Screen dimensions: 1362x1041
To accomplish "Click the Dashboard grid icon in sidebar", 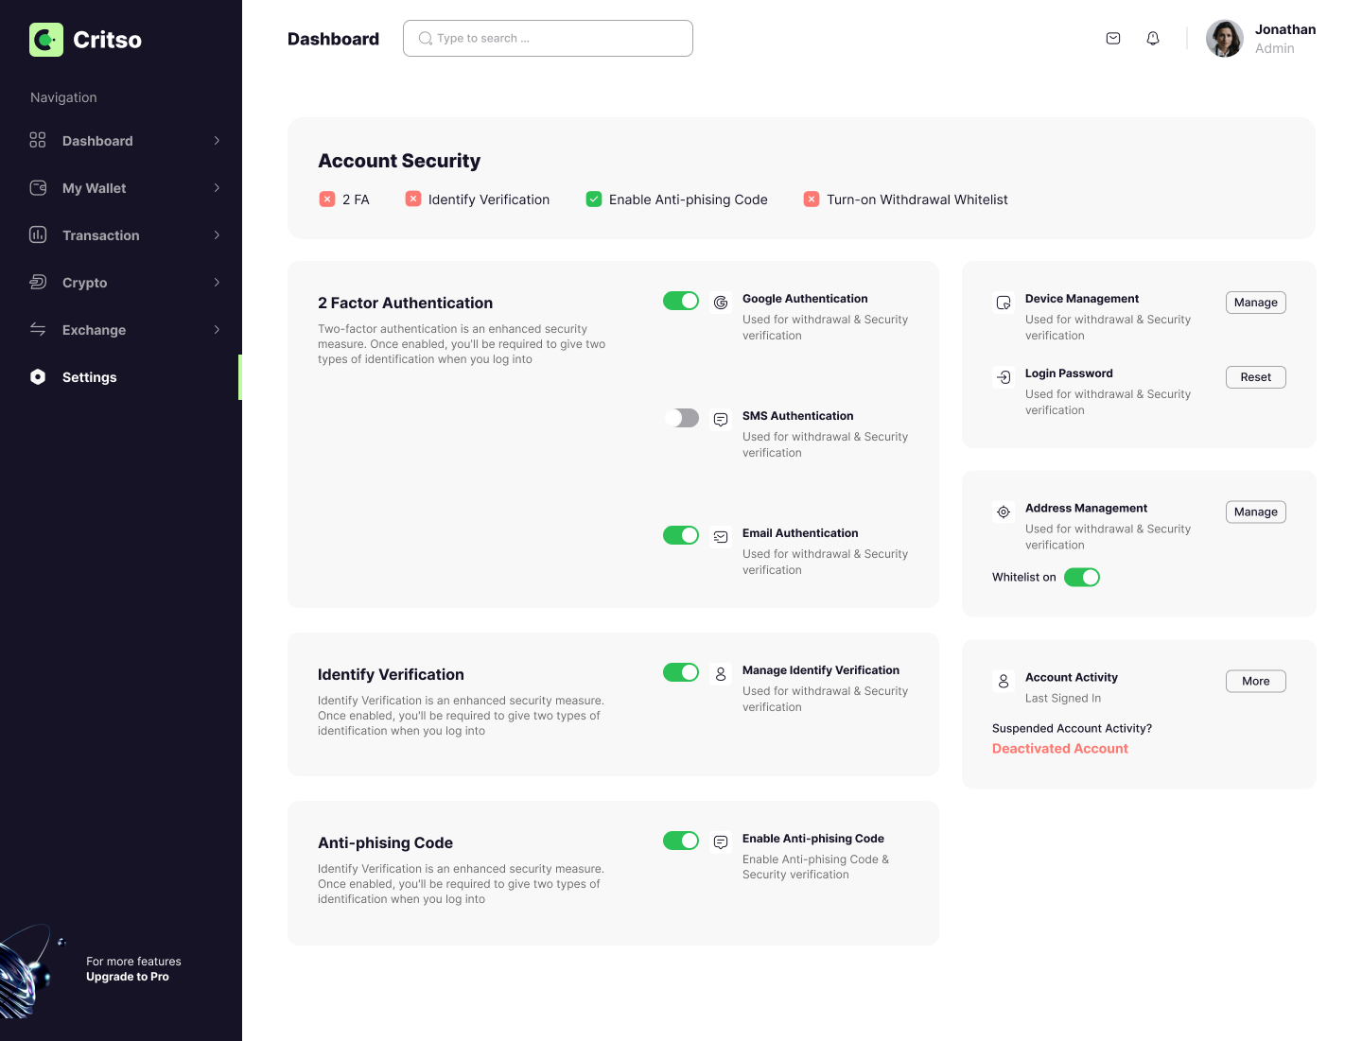I will click(x=38, y=140).
